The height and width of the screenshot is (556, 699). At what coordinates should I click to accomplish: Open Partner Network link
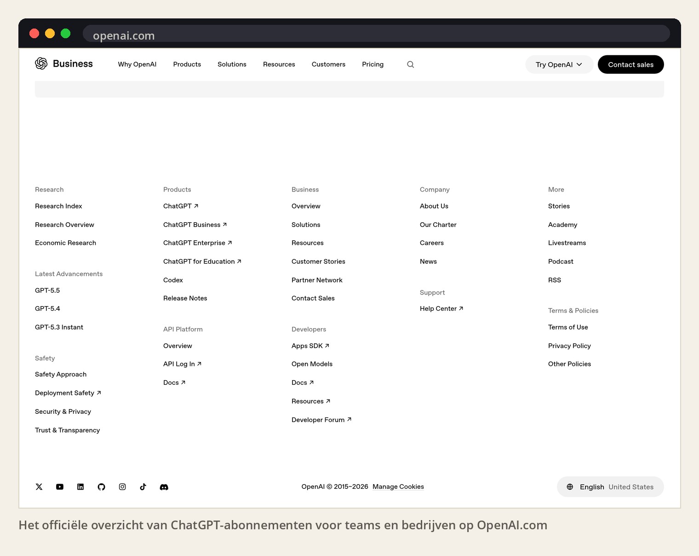pos(317,280)
